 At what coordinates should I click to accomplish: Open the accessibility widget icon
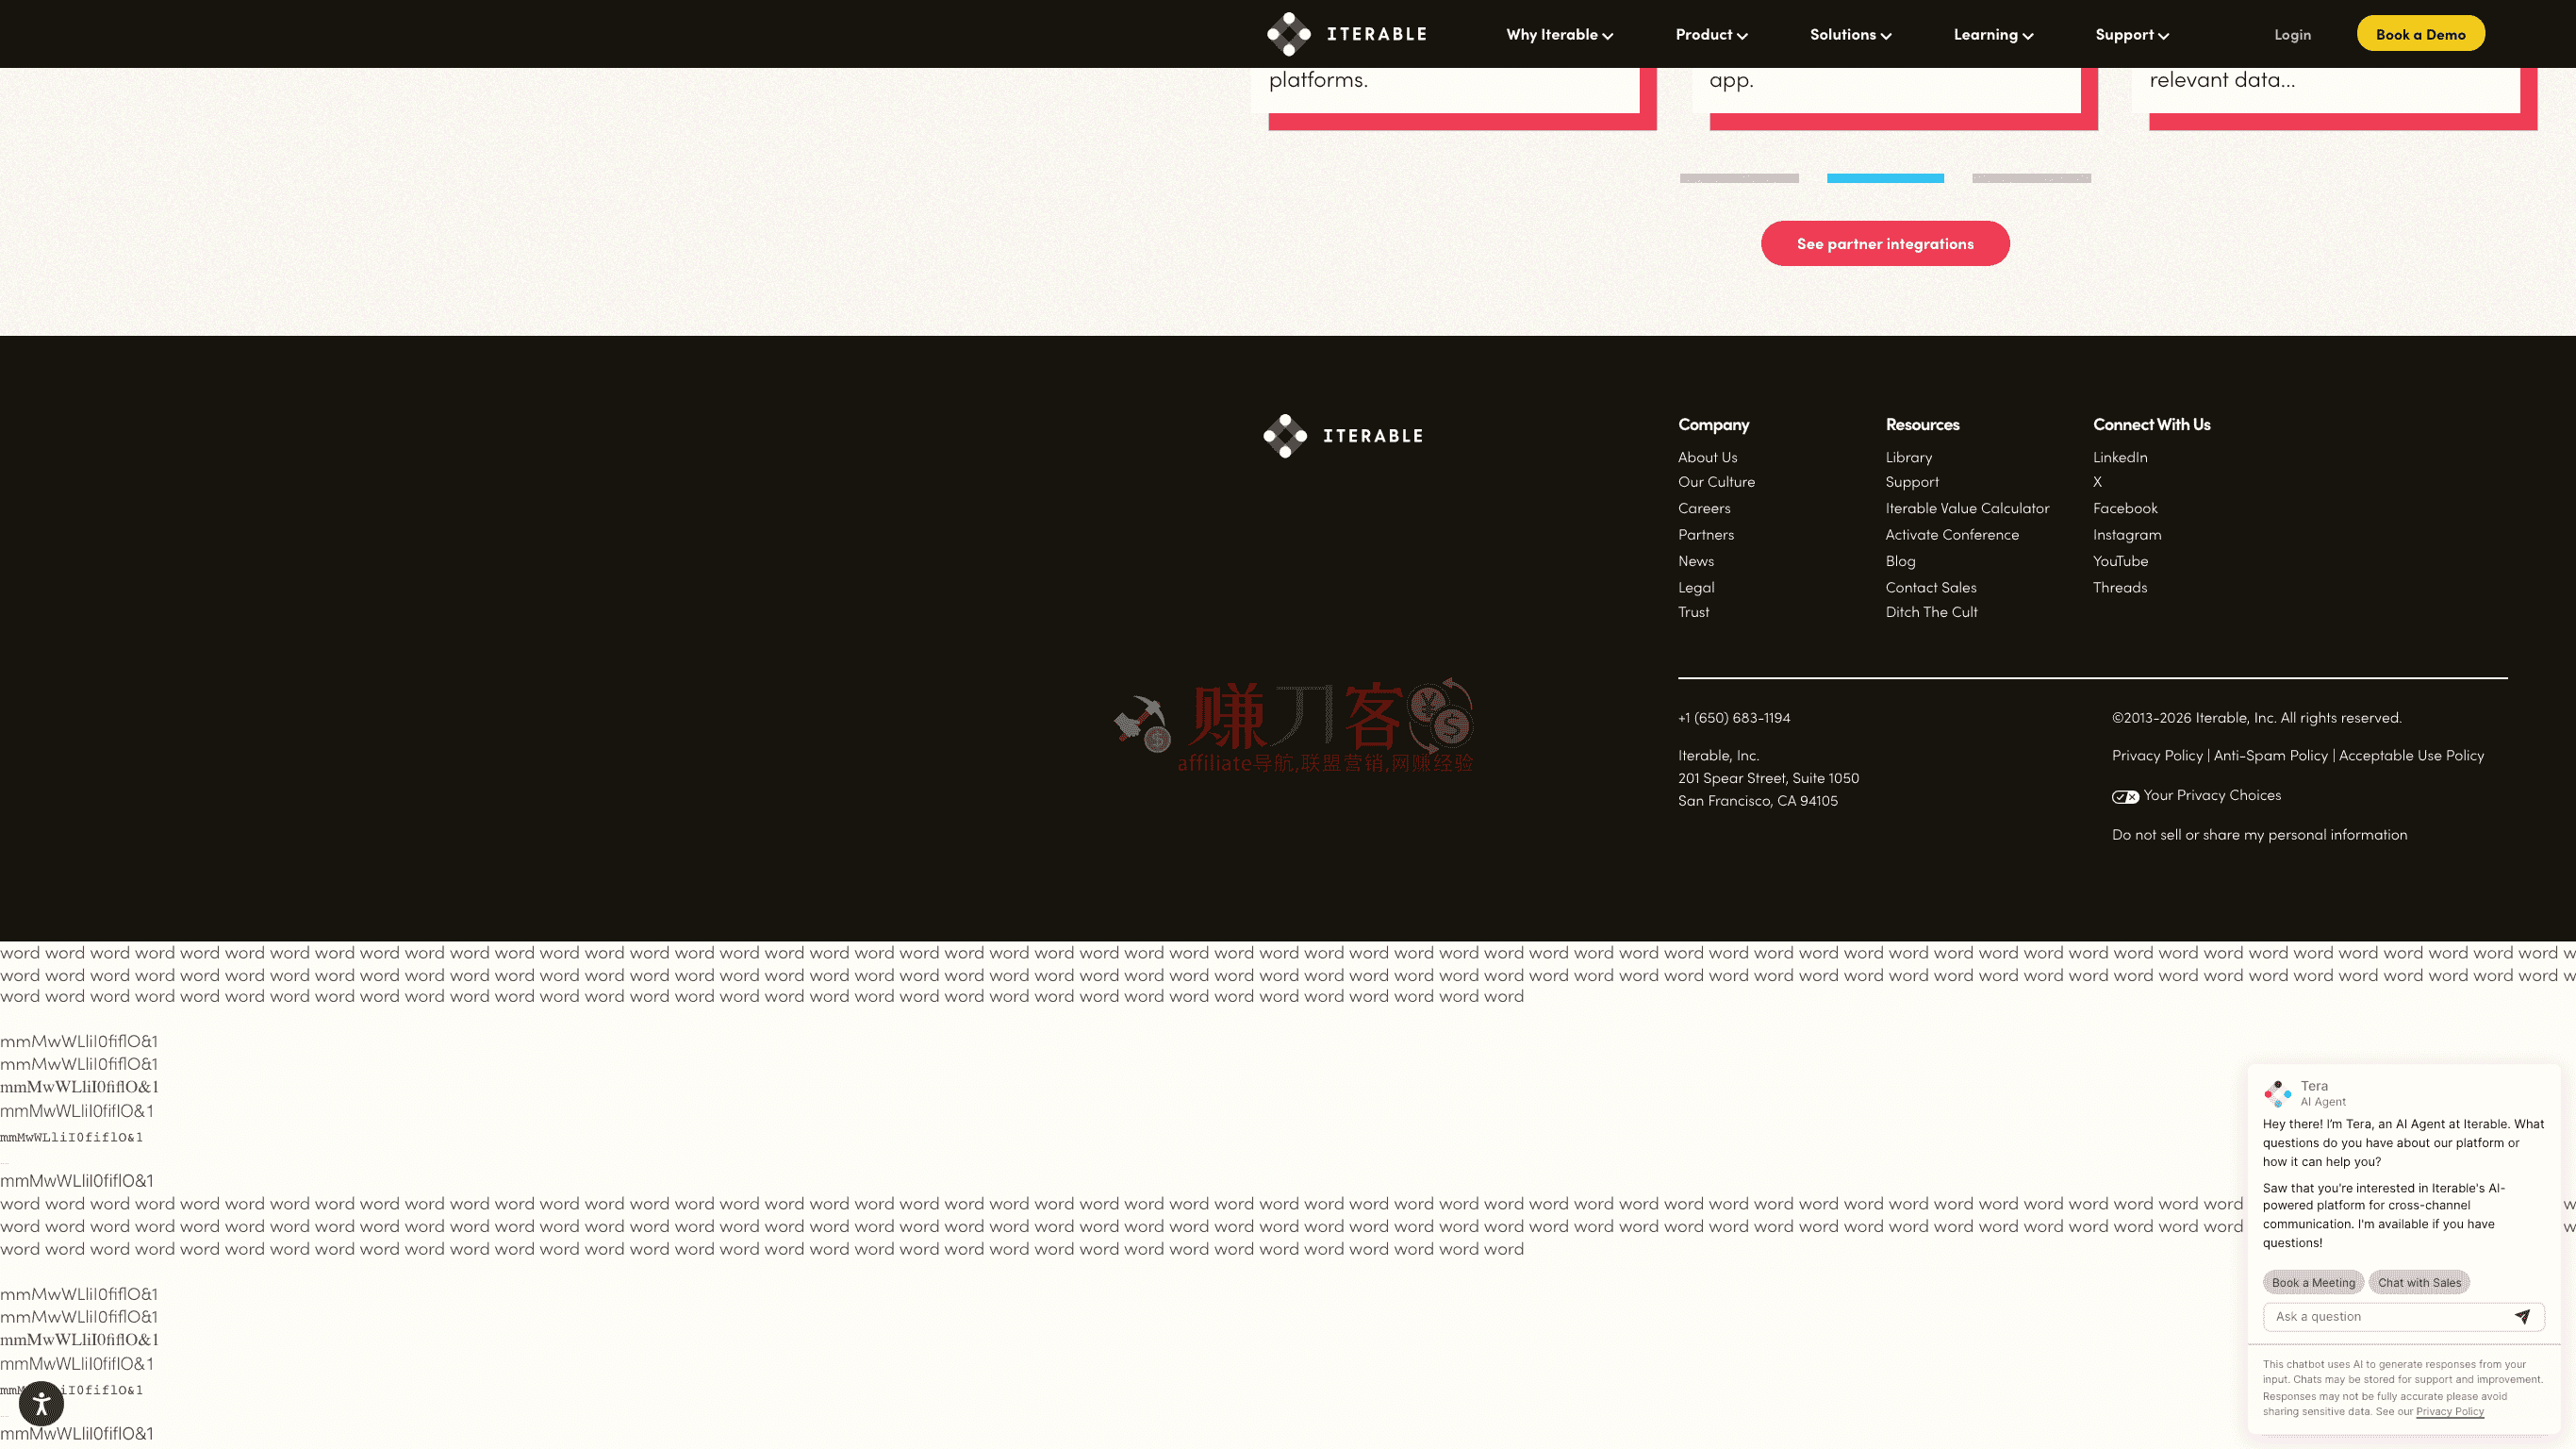[41, 1403]
